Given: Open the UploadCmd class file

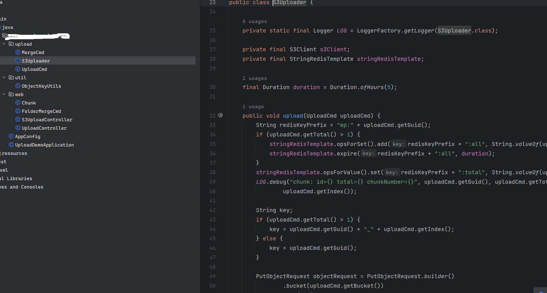Looking at the screenshot, I should [34, 69].
